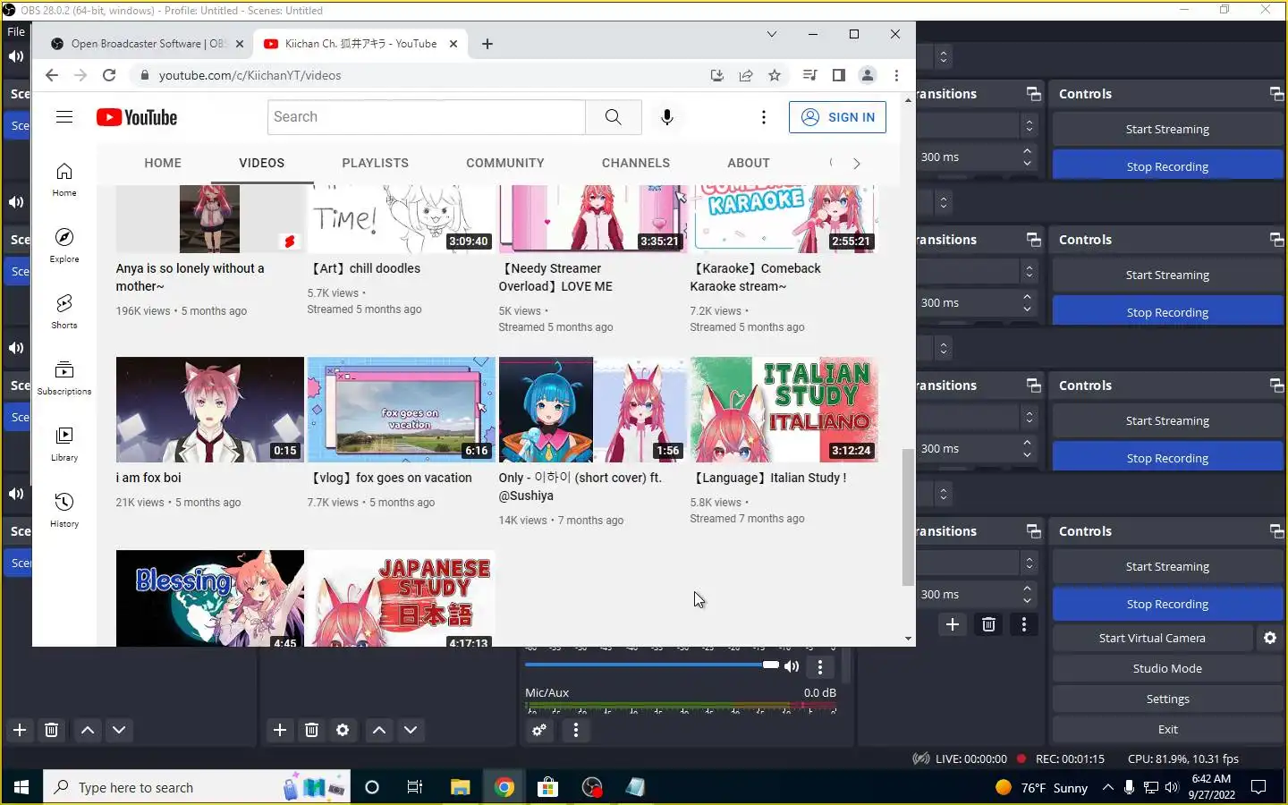Screen dimensions: 1288x805
Task: Open Shorts in YouTube sidebar
Action: 64,311
